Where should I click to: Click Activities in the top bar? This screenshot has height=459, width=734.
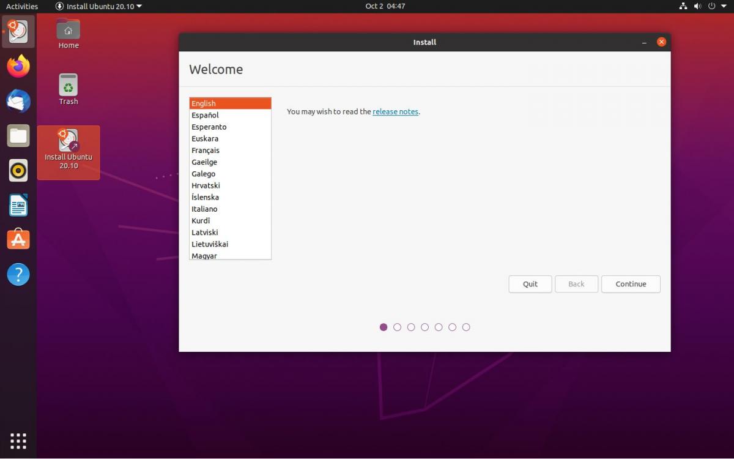tap(22, 6)
